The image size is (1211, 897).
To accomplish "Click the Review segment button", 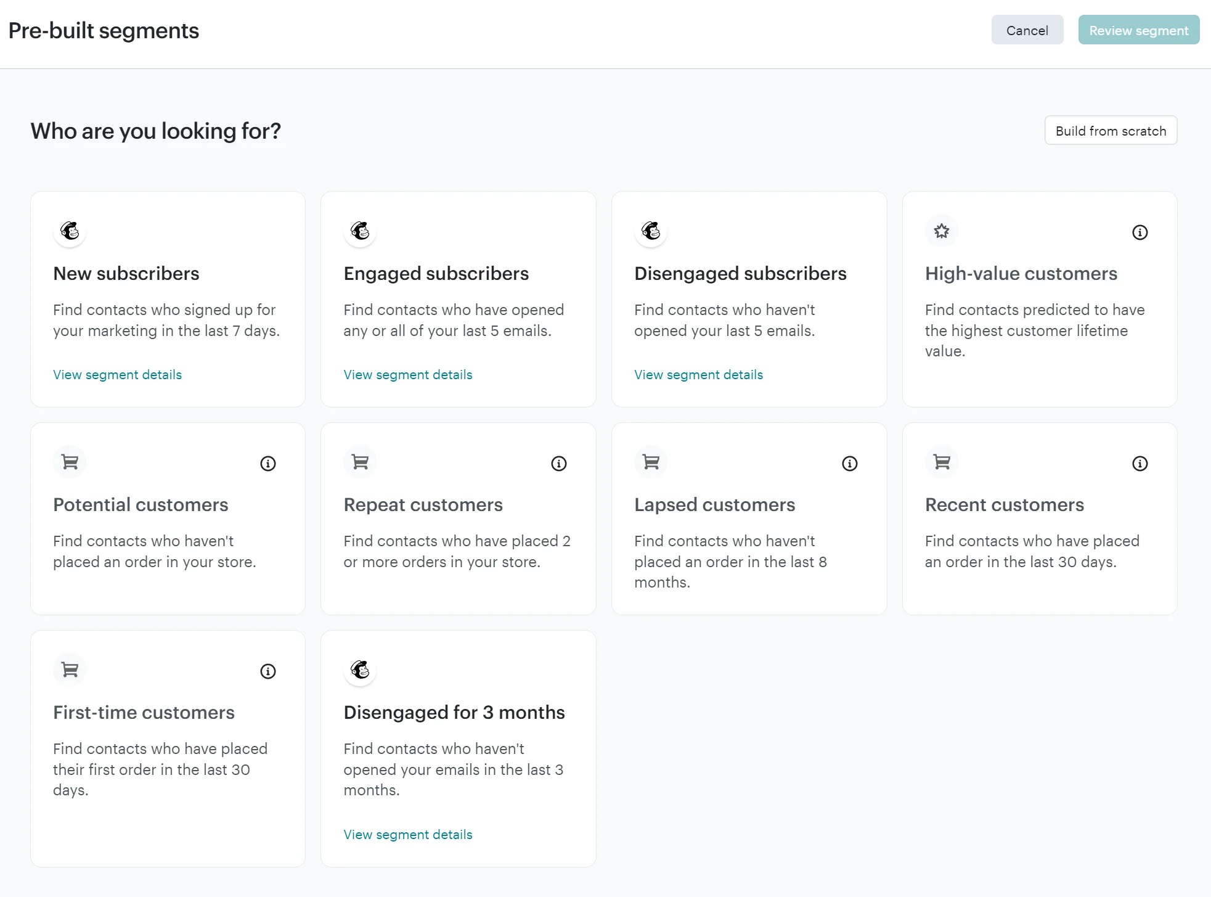I will [x=1139, y=30].
